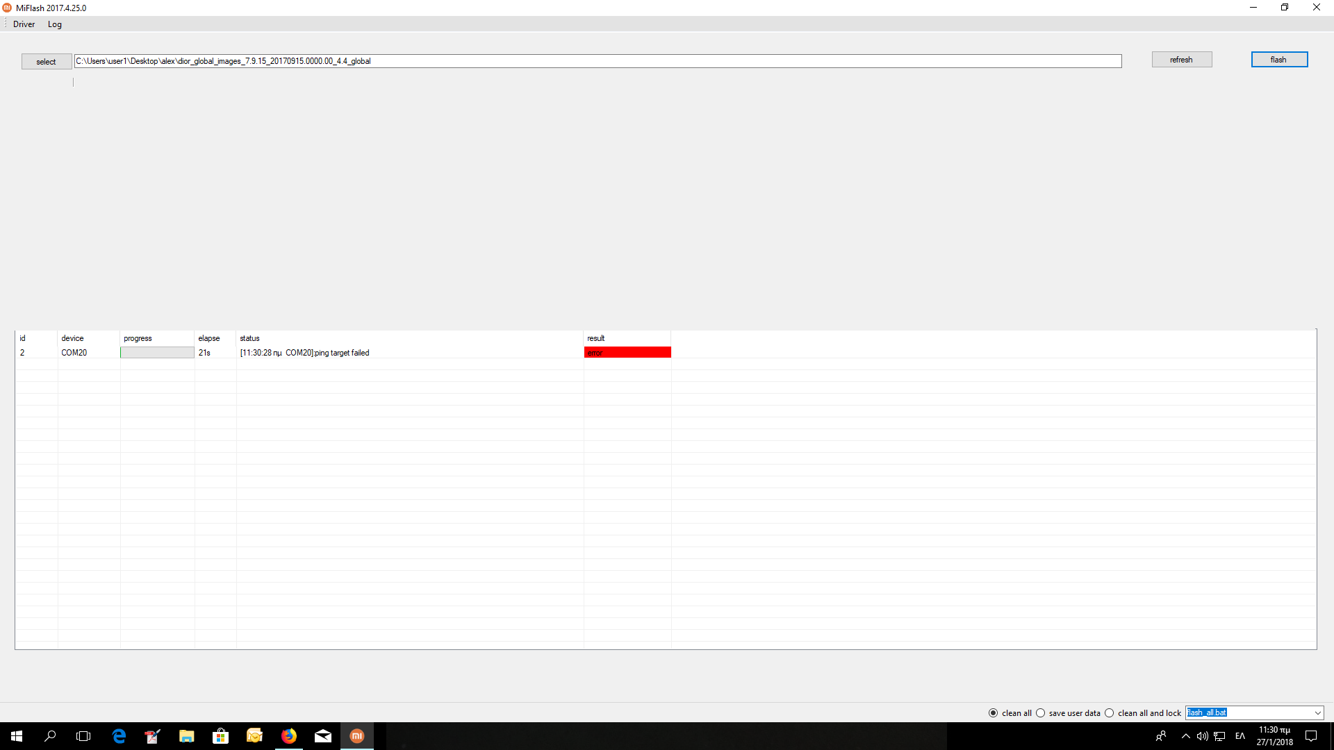Screen dimensions: 1334x750
Task: Open File Explorer from the taskbar
Action: pos(186,736)
